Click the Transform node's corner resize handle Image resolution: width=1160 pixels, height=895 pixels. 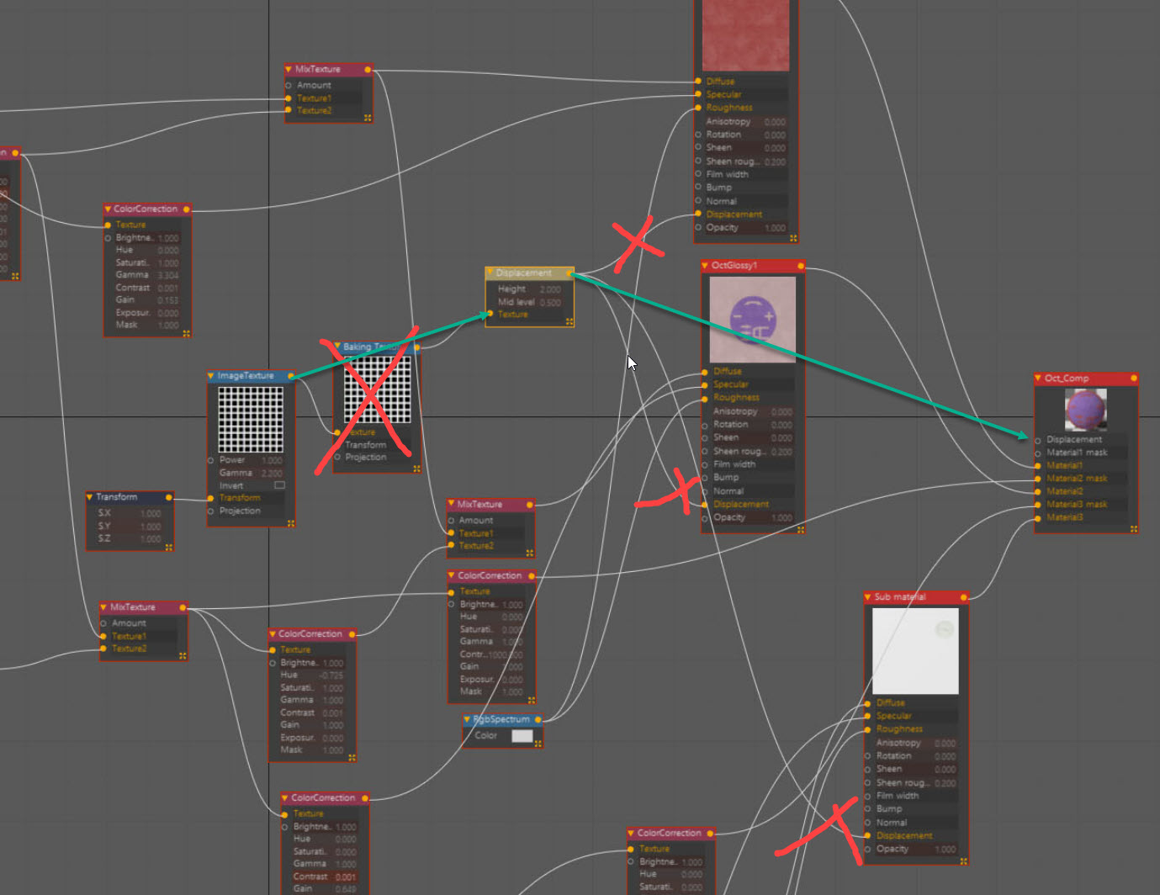tap(169, 548)
